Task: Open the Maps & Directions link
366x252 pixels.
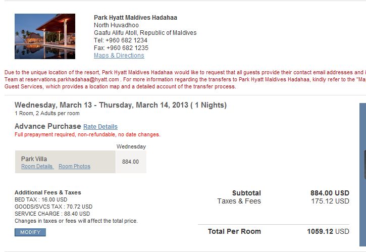Action: pyautogui.click(x=119, y=56)
